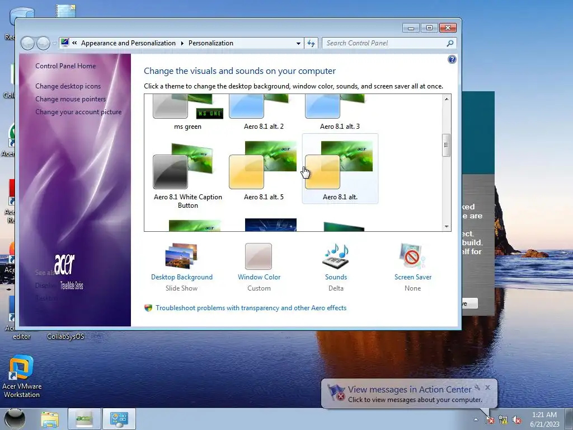This screenshot has width=573, height=430.
Task: Click the theme list scrollbar thumb
Action: [446, 145]
